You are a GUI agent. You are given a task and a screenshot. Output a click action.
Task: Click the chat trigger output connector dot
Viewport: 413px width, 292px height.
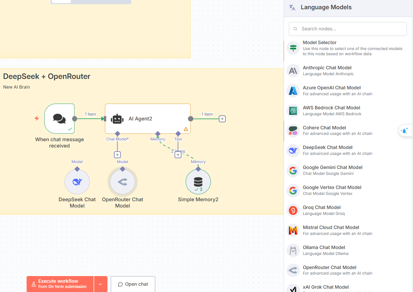[75, 119]
